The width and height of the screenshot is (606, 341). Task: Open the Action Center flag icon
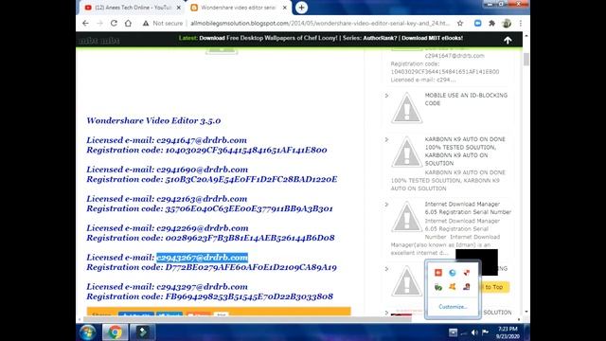tap(486, 332)
